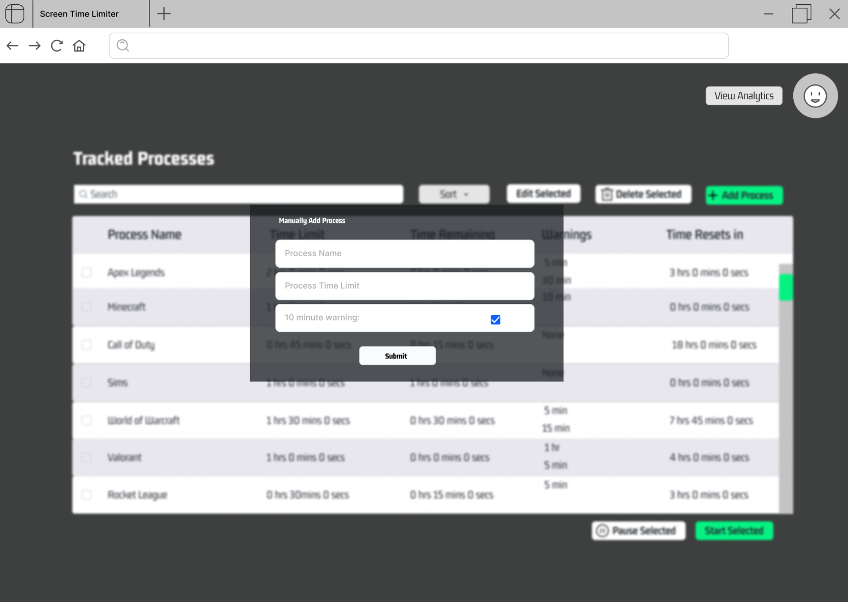Select the Sims row checkbox

[x=86, y=383]
